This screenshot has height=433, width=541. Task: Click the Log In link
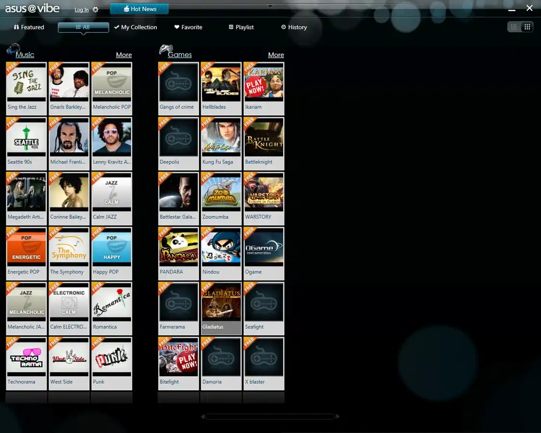tap(81, 10)
